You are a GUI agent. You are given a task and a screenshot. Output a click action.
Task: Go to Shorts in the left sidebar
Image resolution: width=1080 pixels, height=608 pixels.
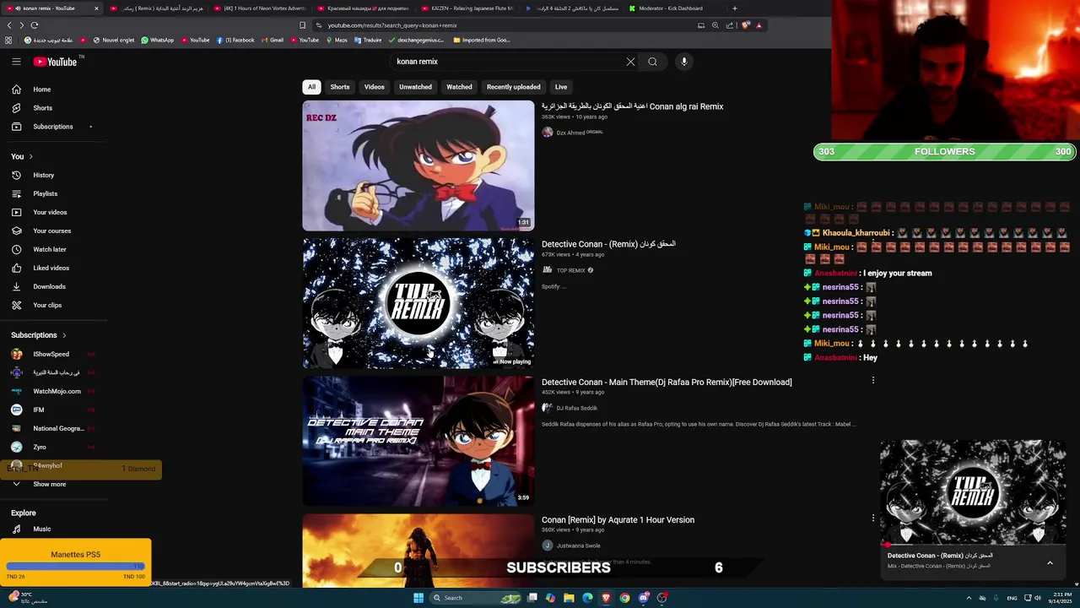click(42, 108)
